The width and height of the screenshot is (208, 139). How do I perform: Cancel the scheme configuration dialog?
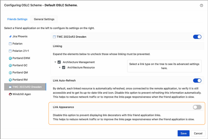pyautogui.click(x=198, y=133)
